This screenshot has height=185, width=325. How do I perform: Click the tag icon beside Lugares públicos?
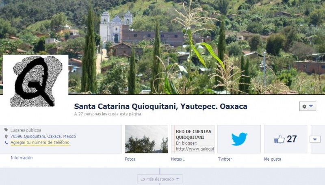pos(6,130)
